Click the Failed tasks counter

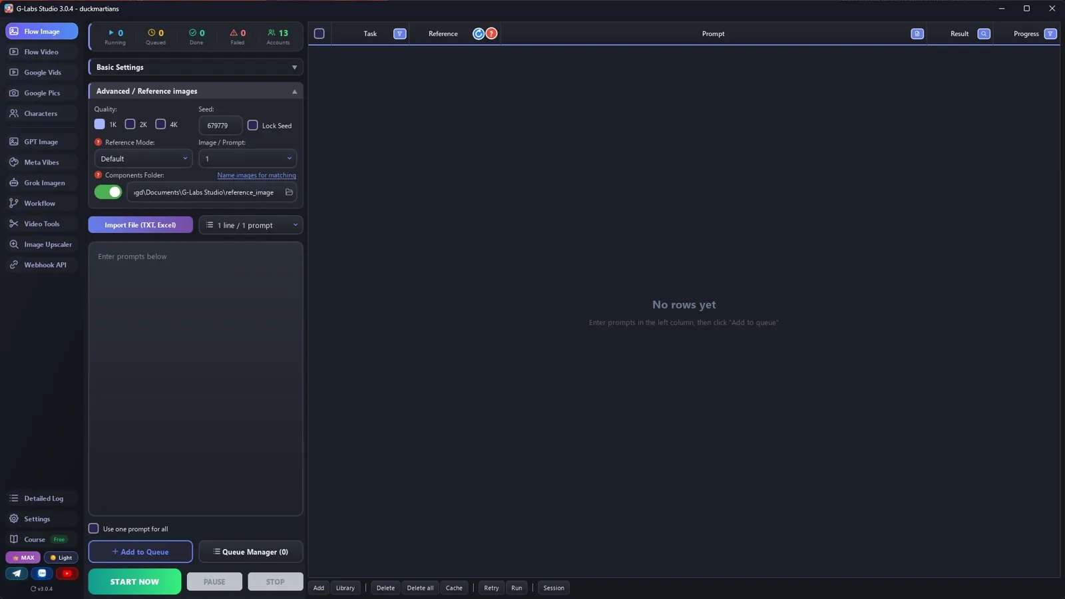pos(238,37)
